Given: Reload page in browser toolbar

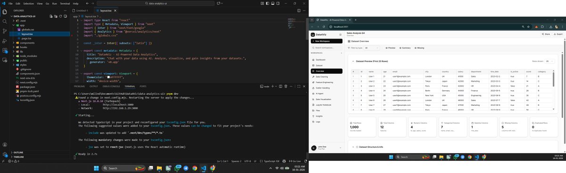Looking at the screenshot, I should point(324,26).
